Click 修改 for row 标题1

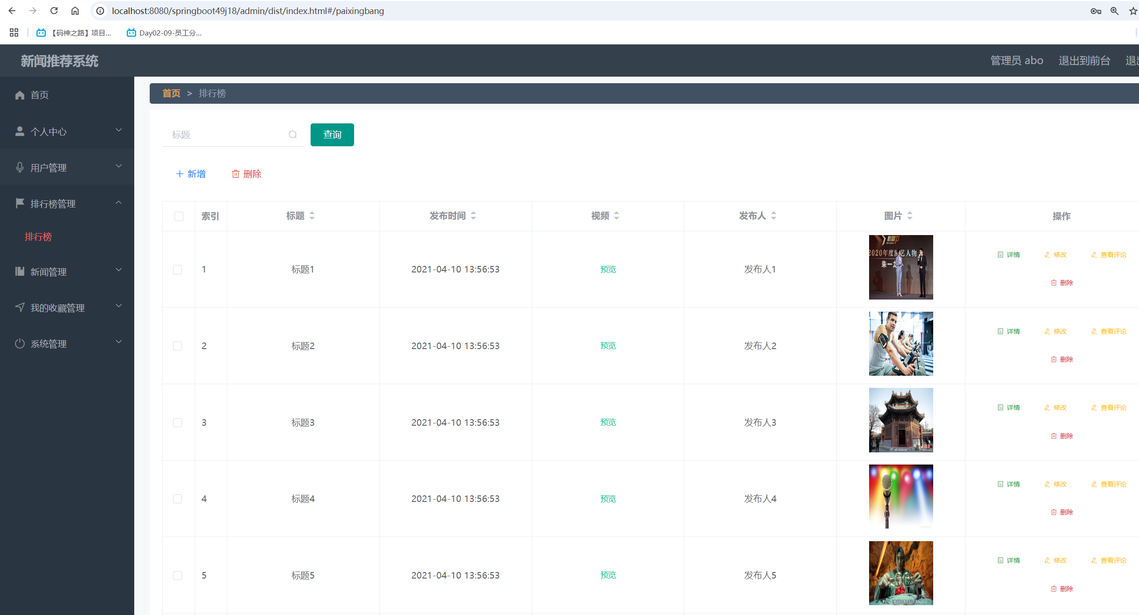tap(1056, 255)
